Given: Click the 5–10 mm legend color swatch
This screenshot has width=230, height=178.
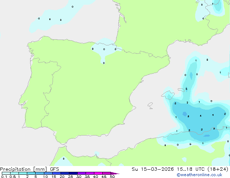Looking at the screenshot, I should (x=40, y=173).
